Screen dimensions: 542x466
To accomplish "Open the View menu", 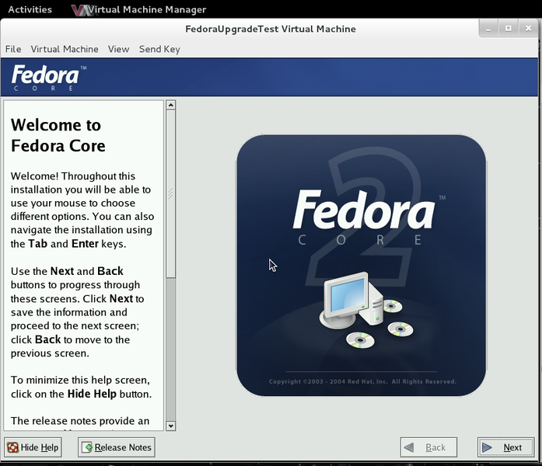I will 118,49.
